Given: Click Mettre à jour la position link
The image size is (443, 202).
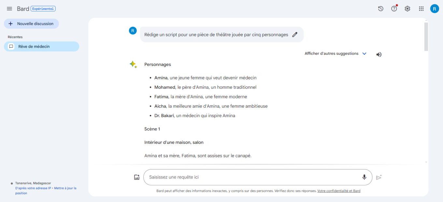Looking at the screenshot, I should [65, 188].
